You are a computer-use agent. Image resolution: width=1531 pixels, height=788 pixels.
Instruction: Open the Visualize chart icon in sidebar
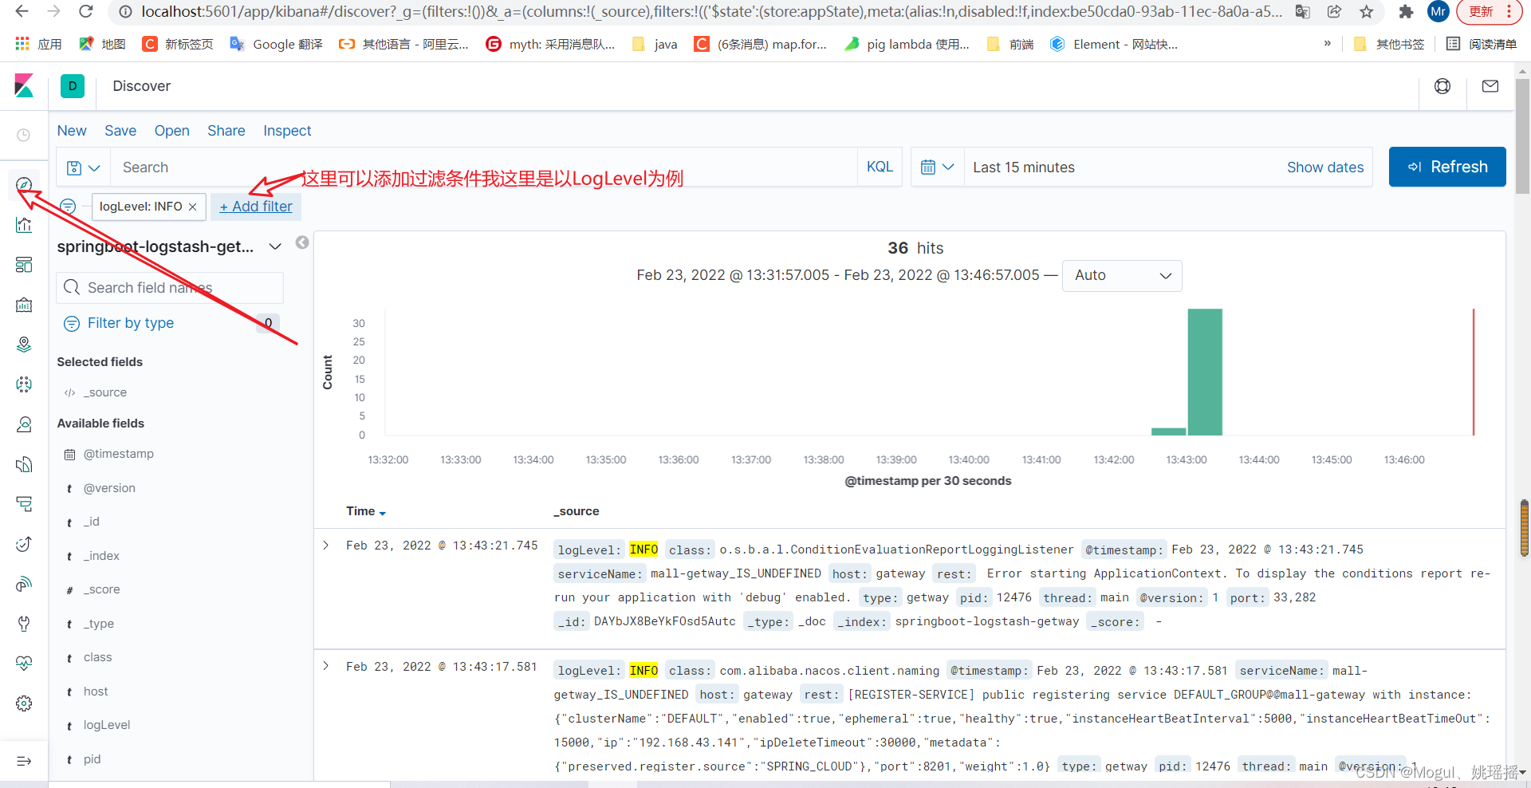[x=24, y=225]
